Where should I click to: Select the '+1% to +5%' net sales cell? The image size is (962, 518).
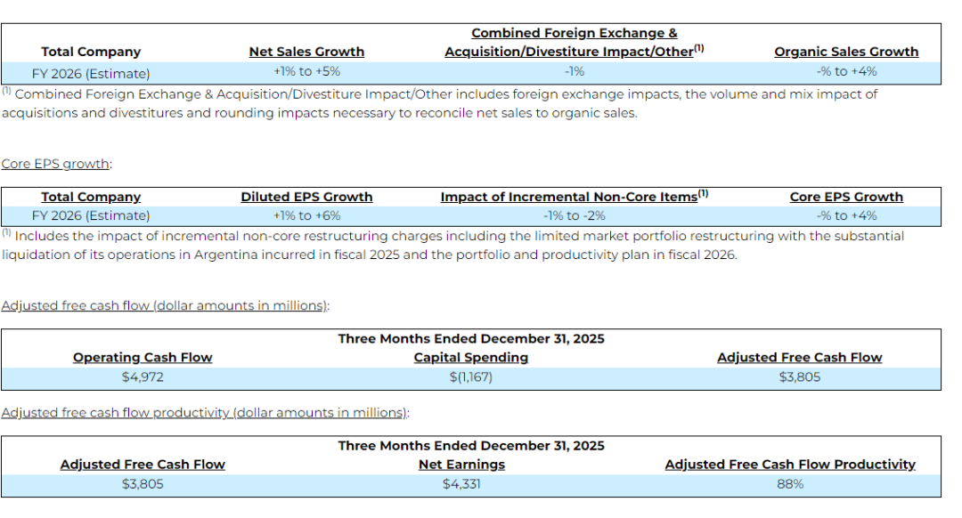click(306, 71)
